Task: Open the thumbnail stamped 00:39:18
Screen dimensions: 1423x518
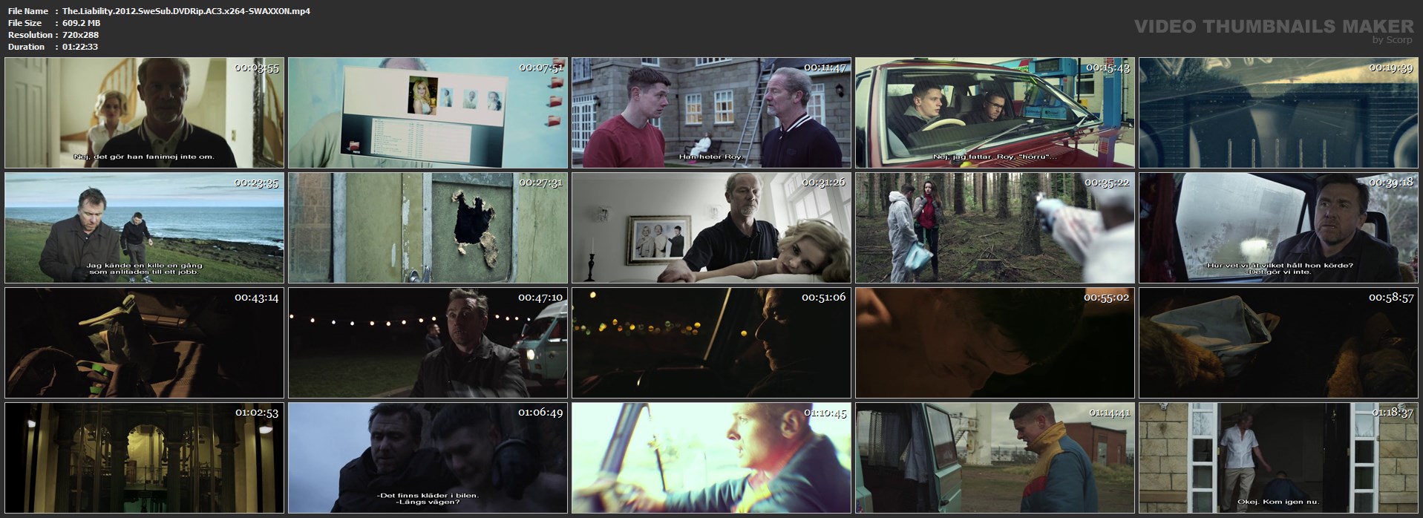Action: pos(1278,228)
